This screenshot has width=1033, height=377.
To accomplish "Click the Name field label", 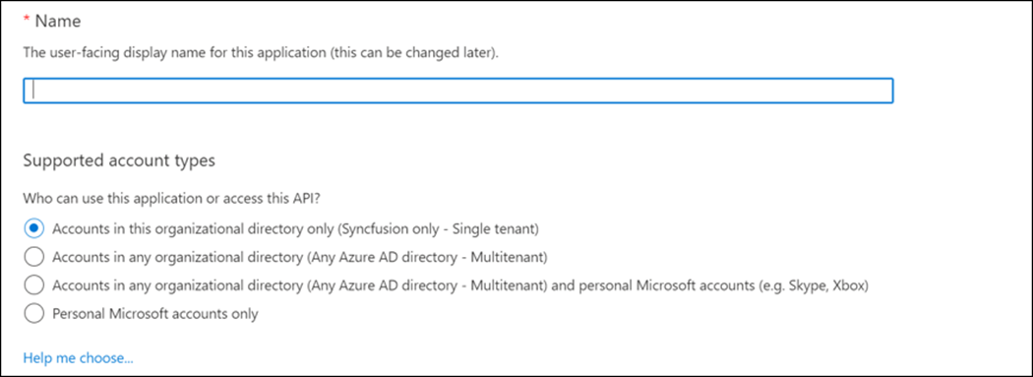I will 58,21.
